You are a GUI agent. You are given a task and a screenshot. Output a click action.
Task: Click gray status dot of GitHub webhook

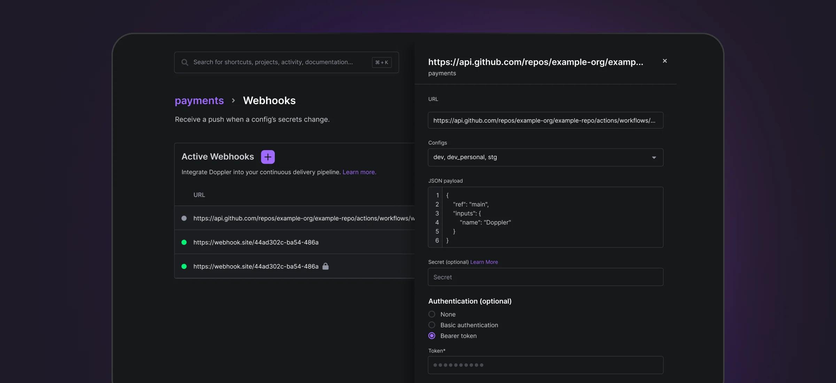coord(184,218)
